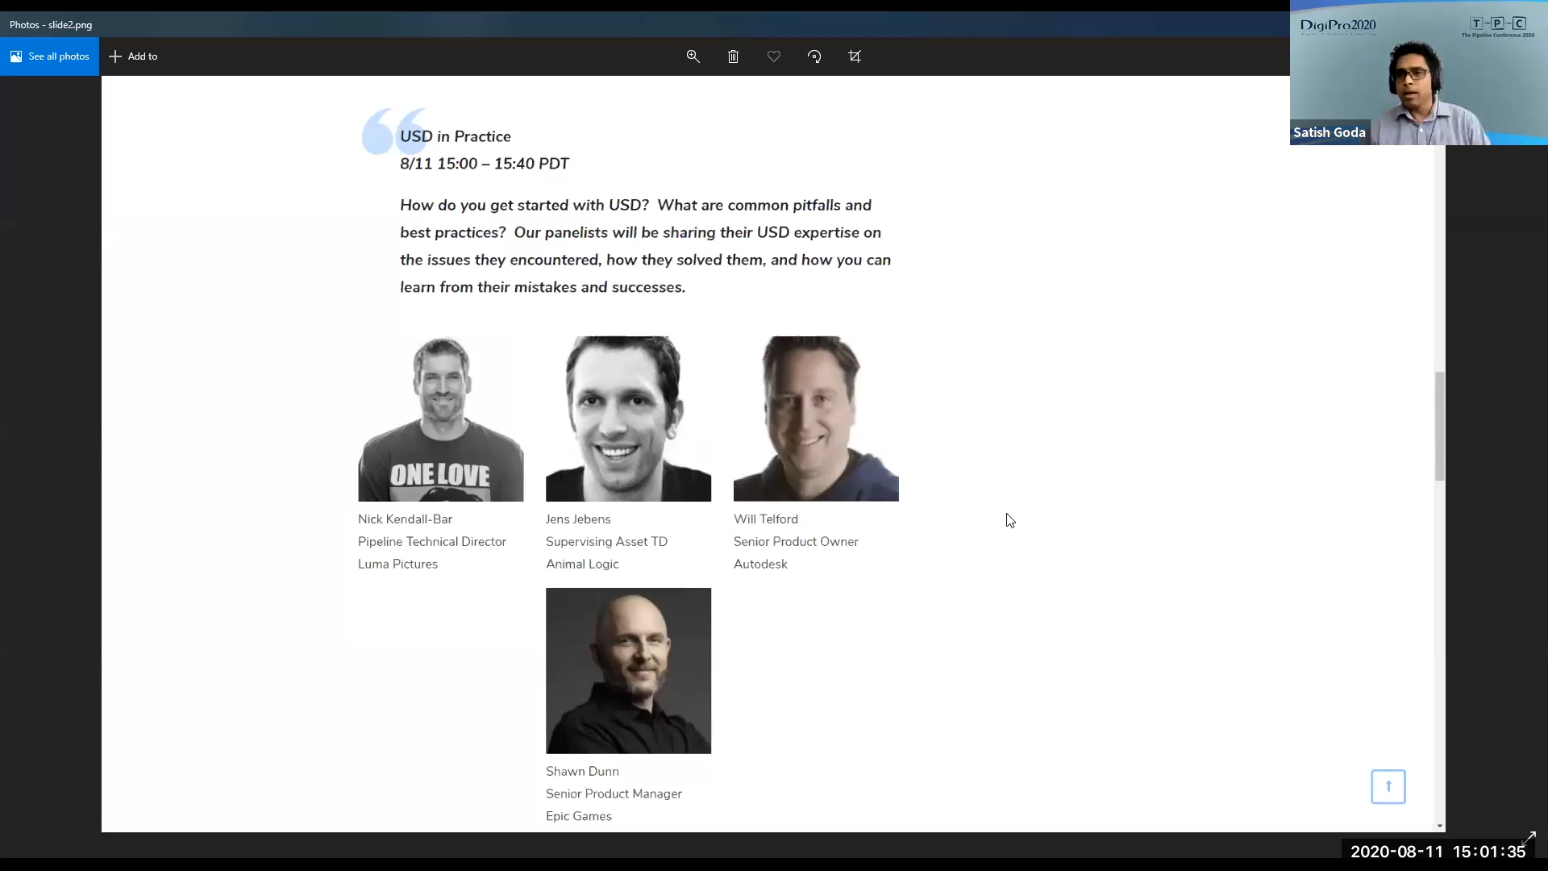
Task: Click 'Senior Product Owner' text
Action: point(796,542)
